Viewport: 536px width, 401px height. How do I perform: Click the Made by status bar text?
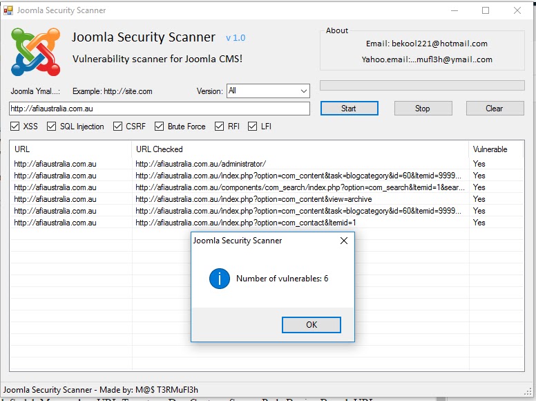coord(101,390)
